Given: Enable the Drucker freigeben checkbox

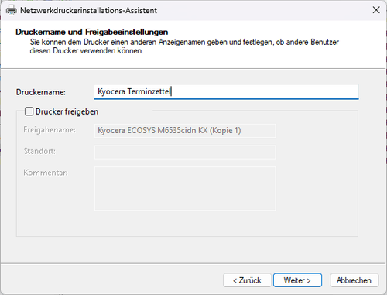Looking at the screenshot, I should pyautogui.click(x=29, y=111).
